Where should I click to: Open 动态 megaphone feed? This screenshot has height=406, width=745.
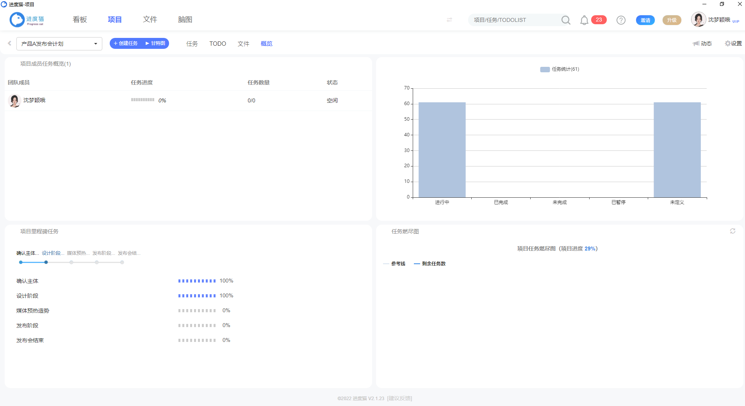(702, 43)
